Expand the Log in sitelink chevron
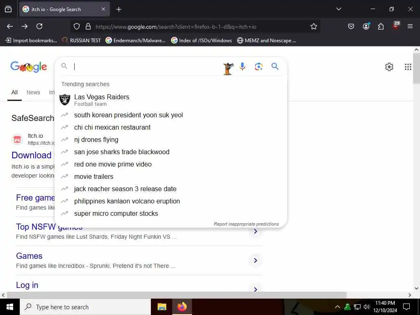The height and width of the screenshot is (315, 420). (x=256, y=289)
